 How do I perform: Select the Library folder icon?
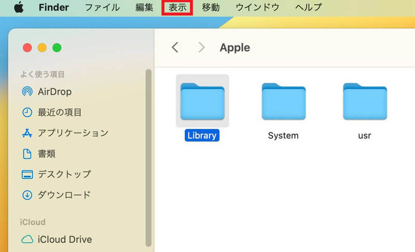202,101
